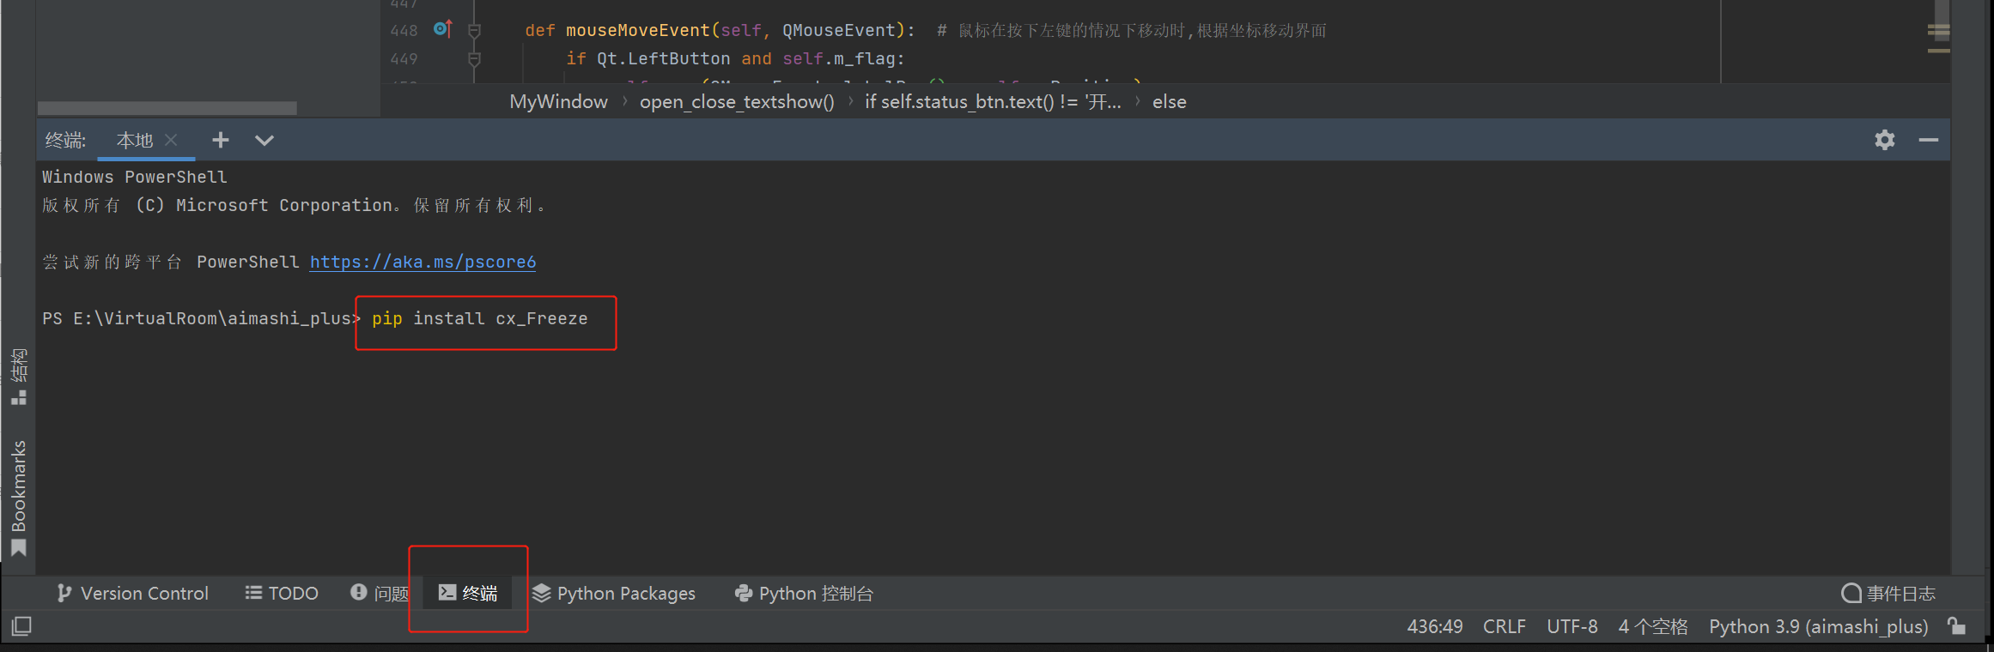Switch to the 终端 tool window
The width and height of the screenshot is (1994, 652).
point(469,593)
